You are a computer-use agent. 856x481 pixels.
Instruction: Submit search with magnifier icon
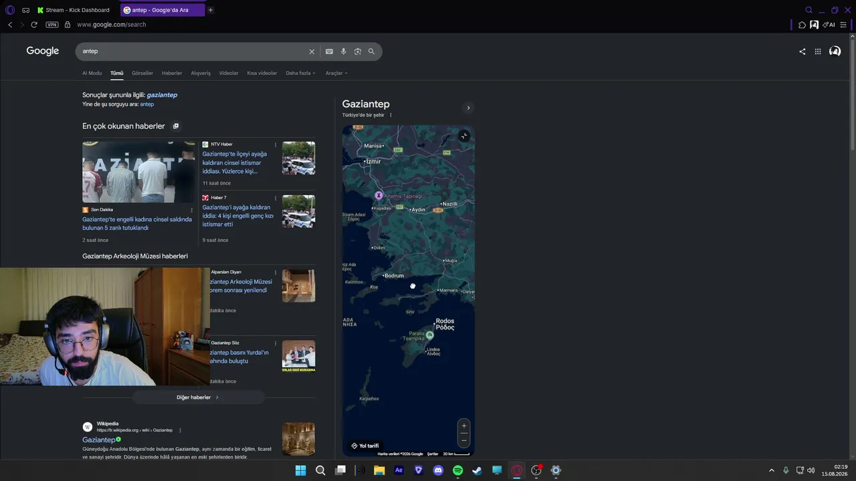[x=372, y=51]
